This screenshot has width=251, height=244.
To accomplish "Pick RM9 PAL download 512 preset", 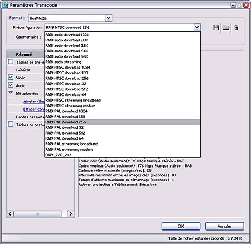I will [122, 133].
